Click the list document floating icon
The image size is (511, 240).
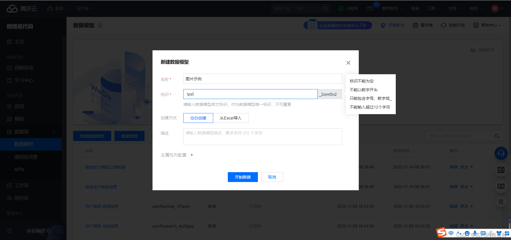click(x=501, y=170)
